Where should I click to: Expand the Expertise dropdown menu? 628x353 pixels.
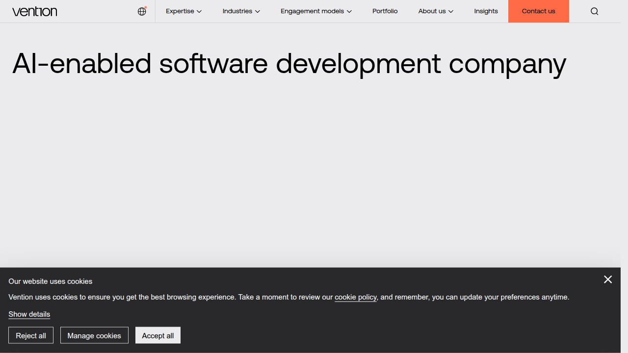(183, 11)
